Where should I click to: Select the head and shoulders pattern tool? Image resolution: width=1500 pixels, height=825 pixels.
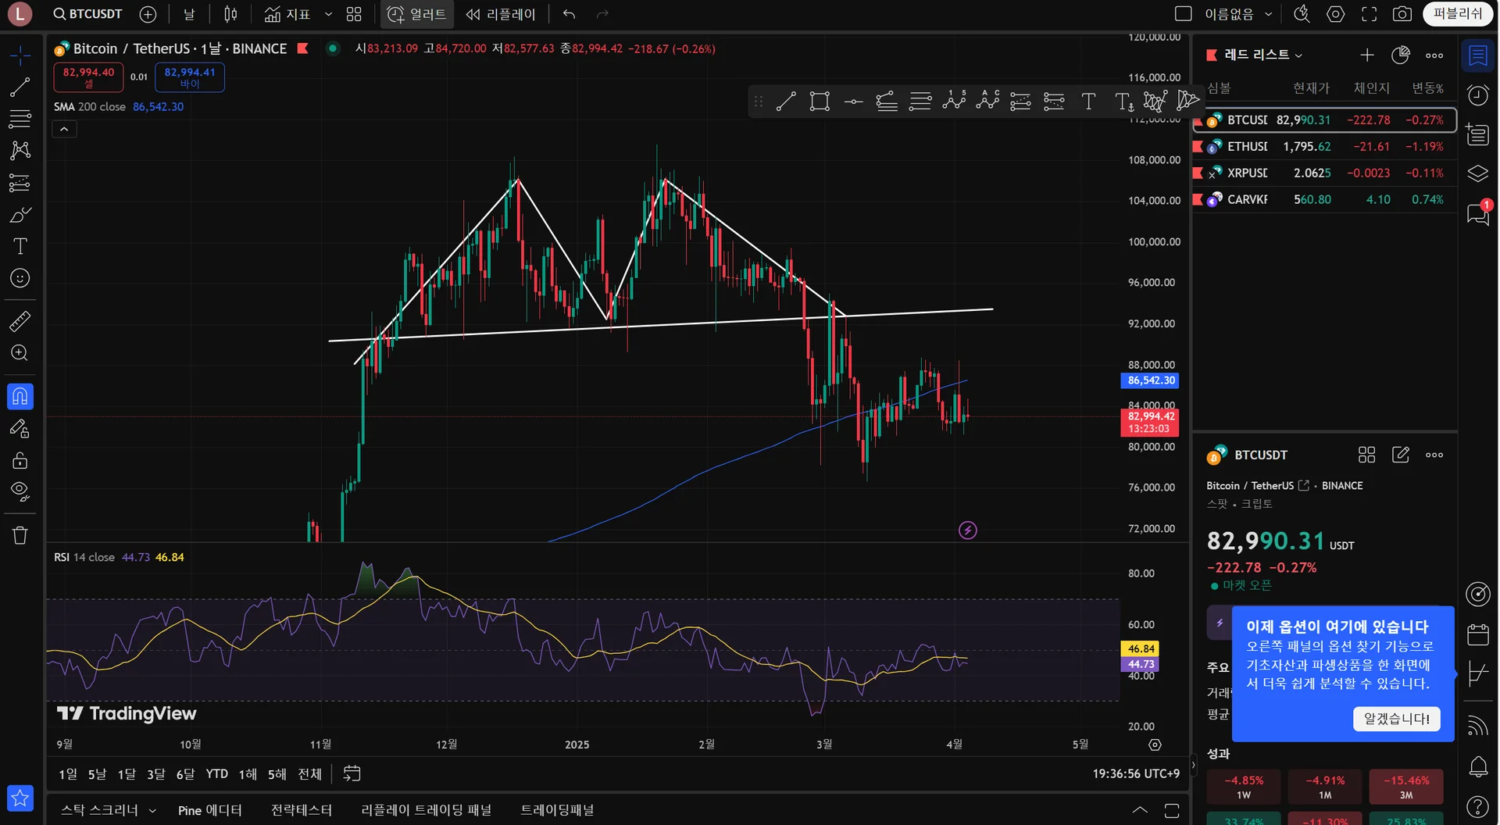1155,102
